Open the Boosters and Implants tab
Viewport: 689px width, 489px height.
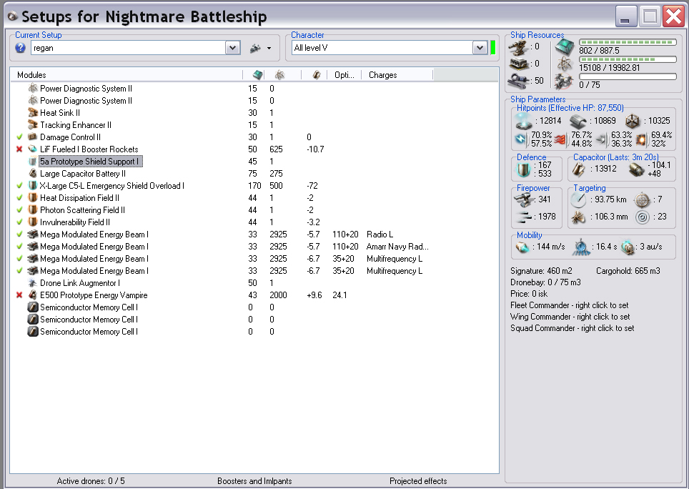pos(254,481)
